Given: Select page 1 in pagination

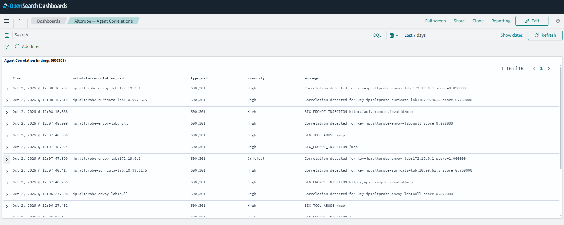Looking at the screenshot, I should (541, 68).
